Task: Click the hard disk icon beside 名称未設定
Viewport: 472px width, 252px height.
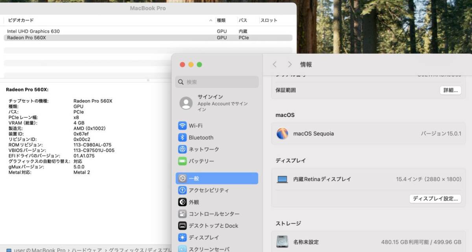Action: tap(282, 242)
